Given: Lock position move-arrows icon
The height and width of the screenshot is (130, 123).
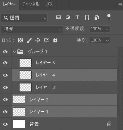Looking at the screenshot, I should pyautogui.click(x=38, y=40).
